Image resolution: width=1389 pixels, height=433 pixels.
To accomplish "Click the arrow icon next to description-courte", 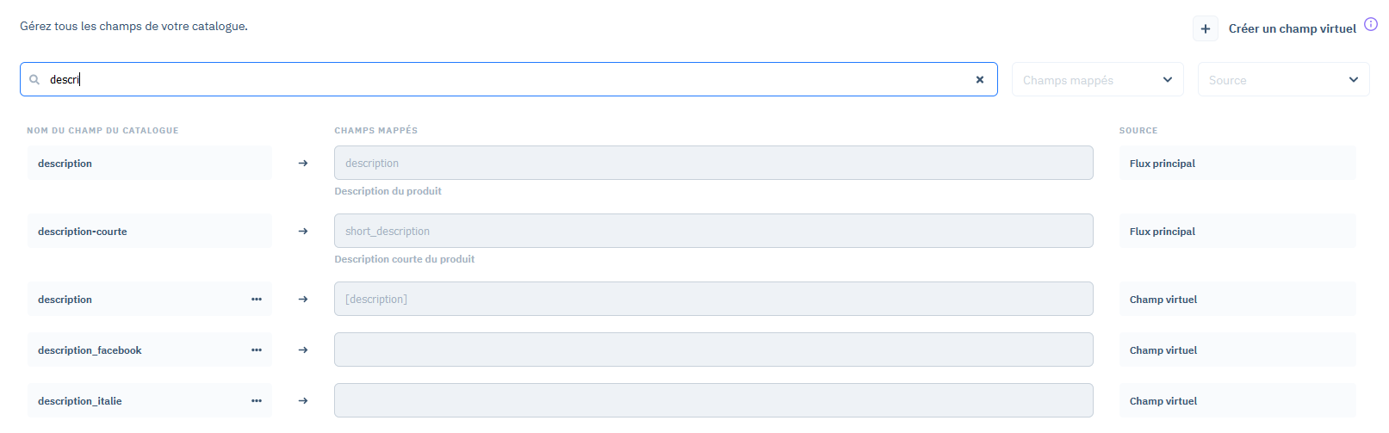I will (x=303, y=232).
